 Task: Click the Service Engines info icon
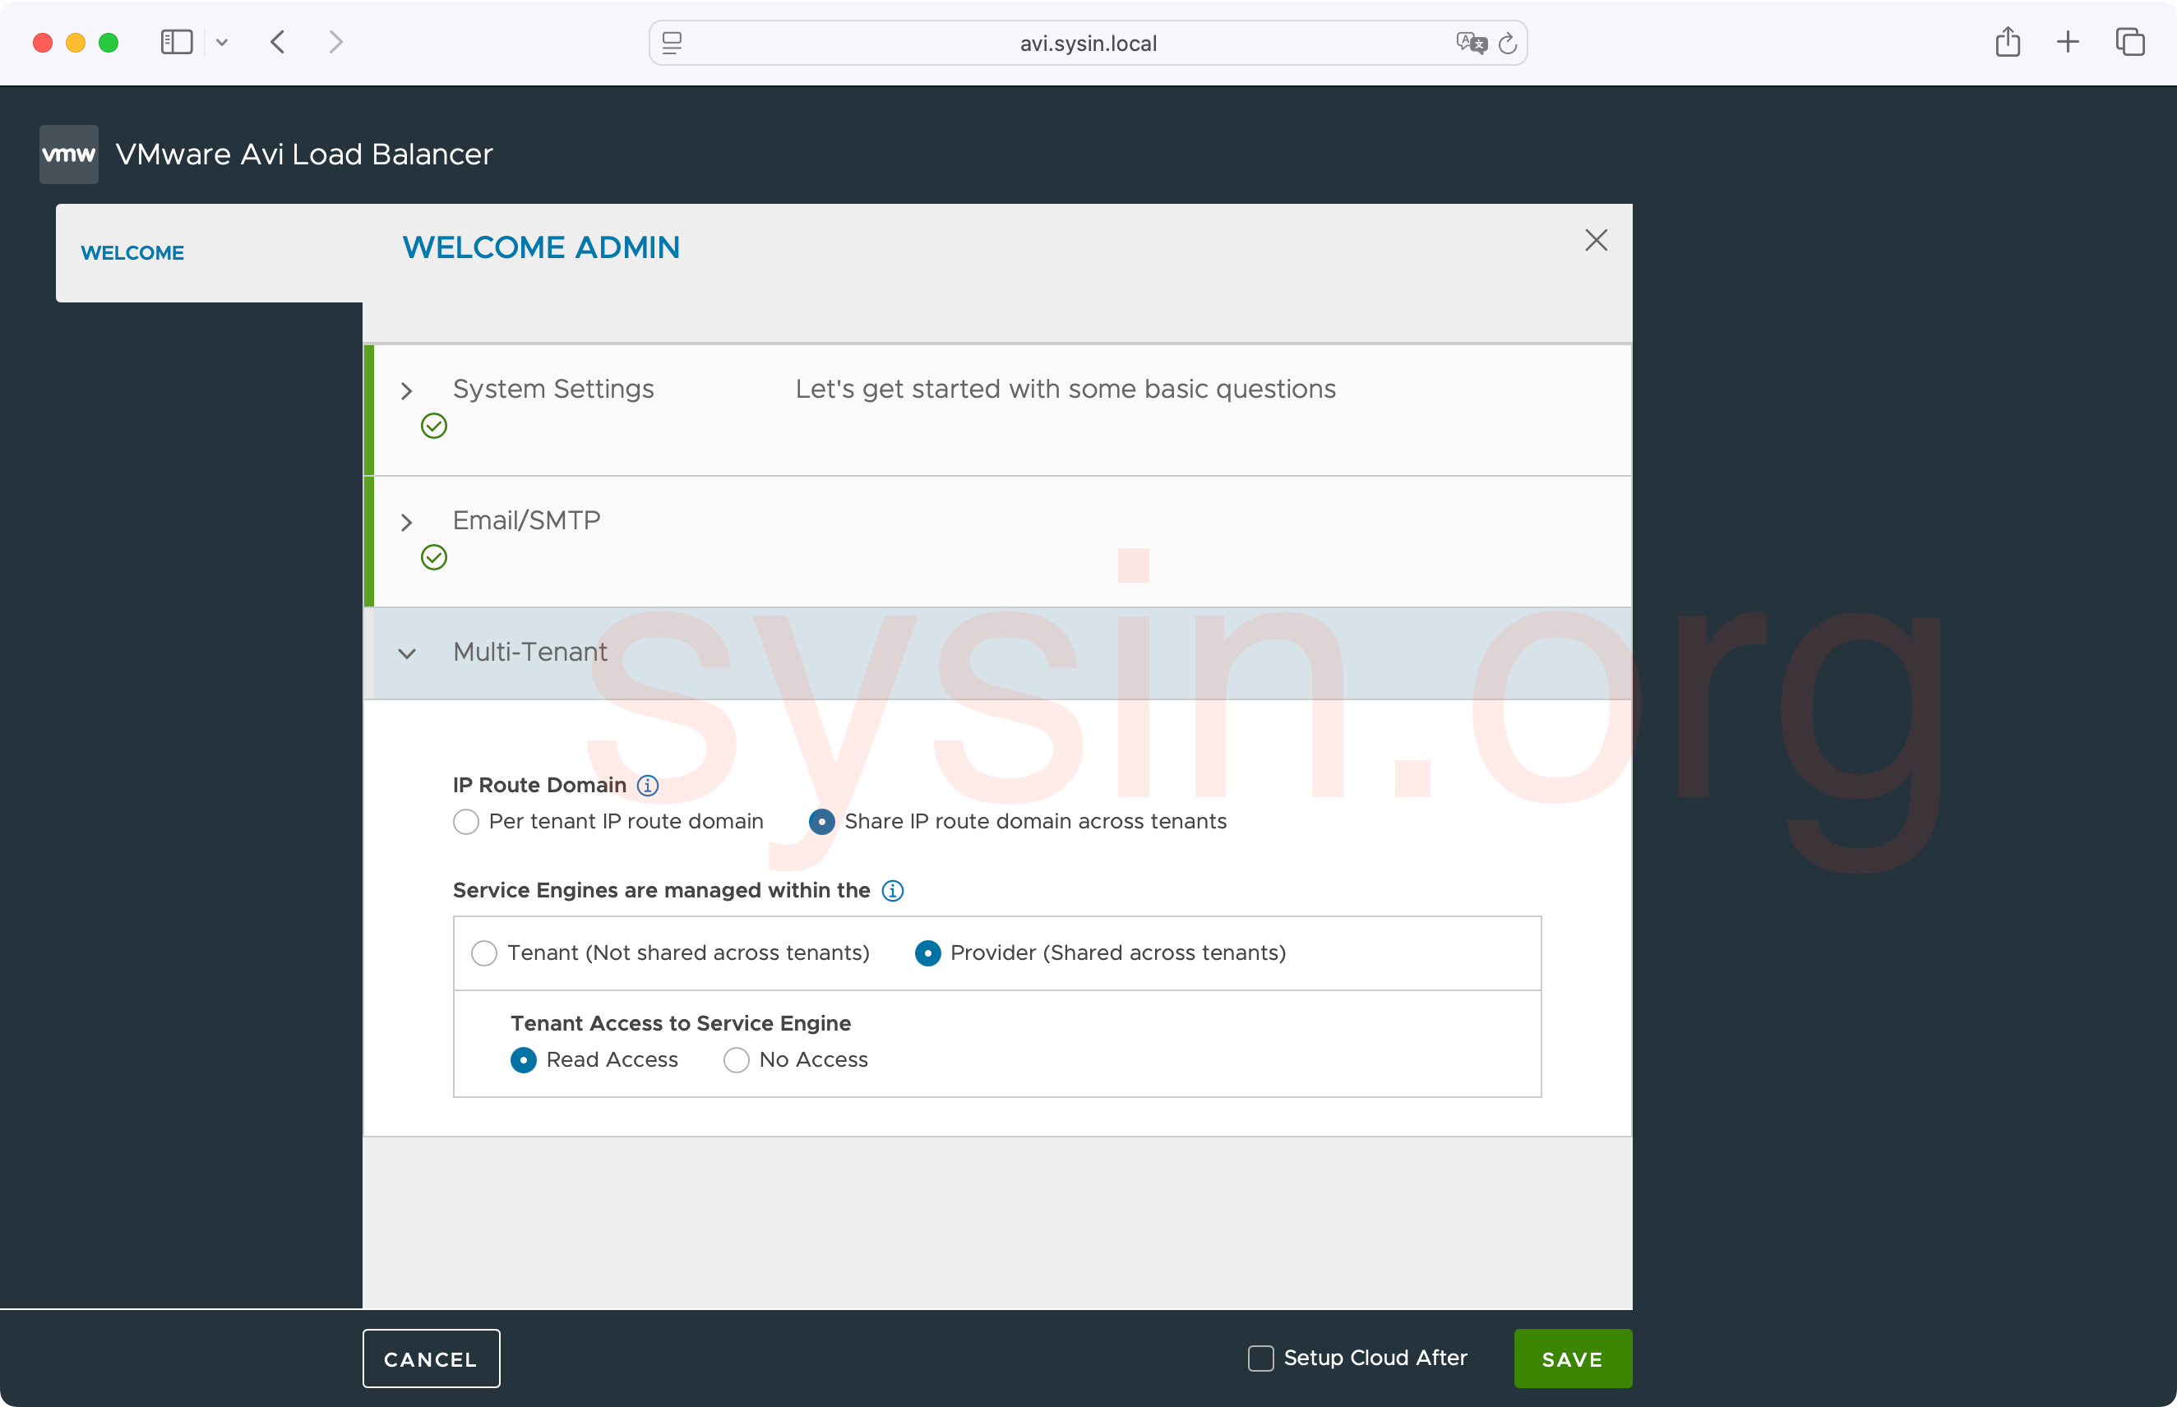[892, 890]
